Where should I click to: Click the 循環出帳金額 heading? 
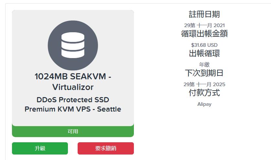(204, 34)
